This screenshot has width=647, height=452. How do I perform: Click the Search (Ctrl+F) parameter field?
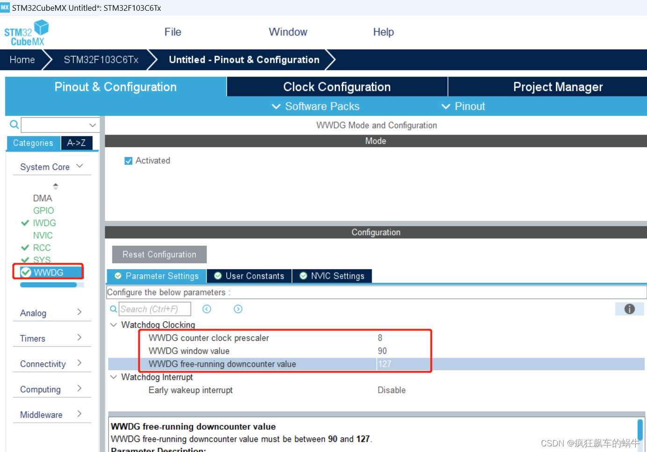click(155, 309)
